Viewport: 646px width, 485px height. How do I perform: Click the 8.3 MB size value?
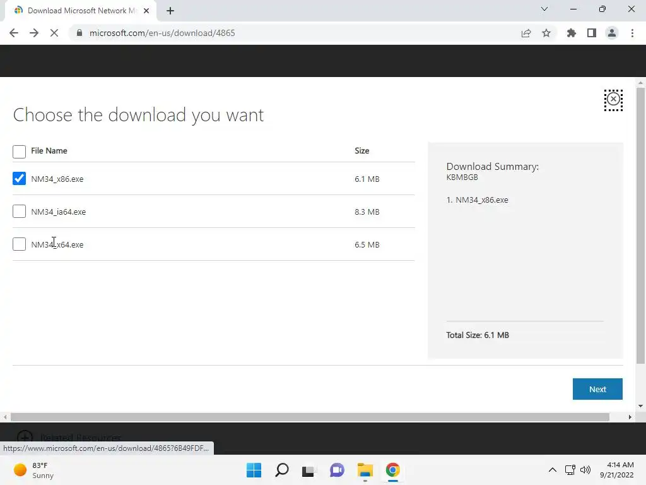point(367,212)
